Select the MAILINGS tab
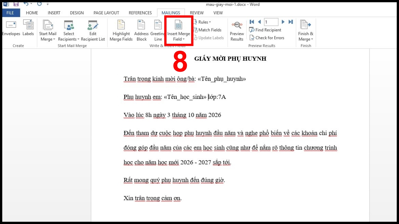Image resolution: width=399 pixels, height=224 pixels. coord(171,13)
